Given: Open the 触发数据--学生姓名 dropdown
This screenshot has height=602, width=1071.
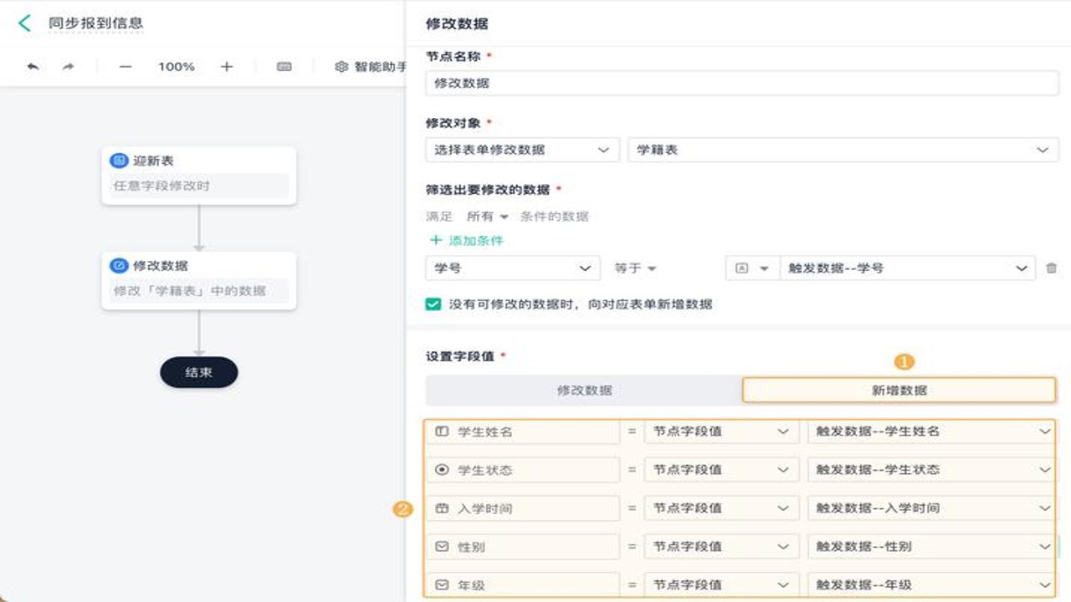Looking at the screenshot, I should tap(930, 431).
